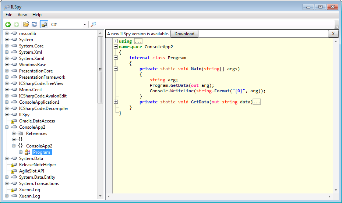This screenshot has height=203, width=342.
Task: Click the Format method link in code
Action: pyautogui.click(x=222, y=91)
